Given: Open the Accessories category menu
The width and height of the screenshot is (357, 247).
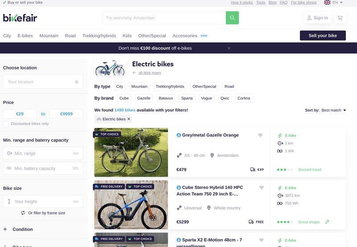Looking at the screenshot, I should (185, 36).
